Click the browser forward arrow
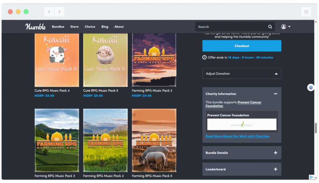This screenshot has width=319, height=183. pyautogui.click(x=59, y=11)
